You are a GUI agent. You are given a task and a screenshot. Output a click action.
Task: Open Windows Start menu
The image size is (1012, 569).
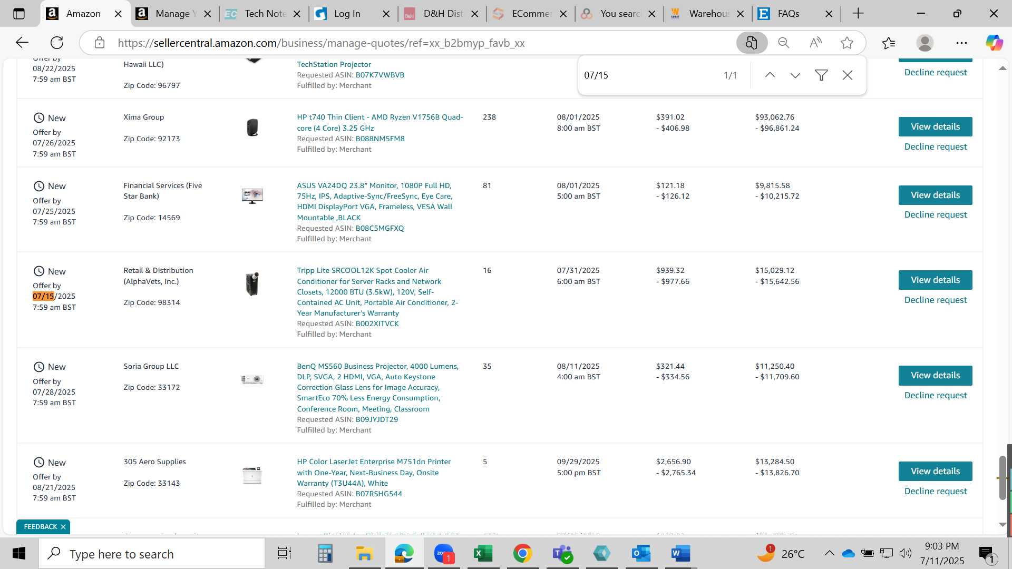(19, 554)
